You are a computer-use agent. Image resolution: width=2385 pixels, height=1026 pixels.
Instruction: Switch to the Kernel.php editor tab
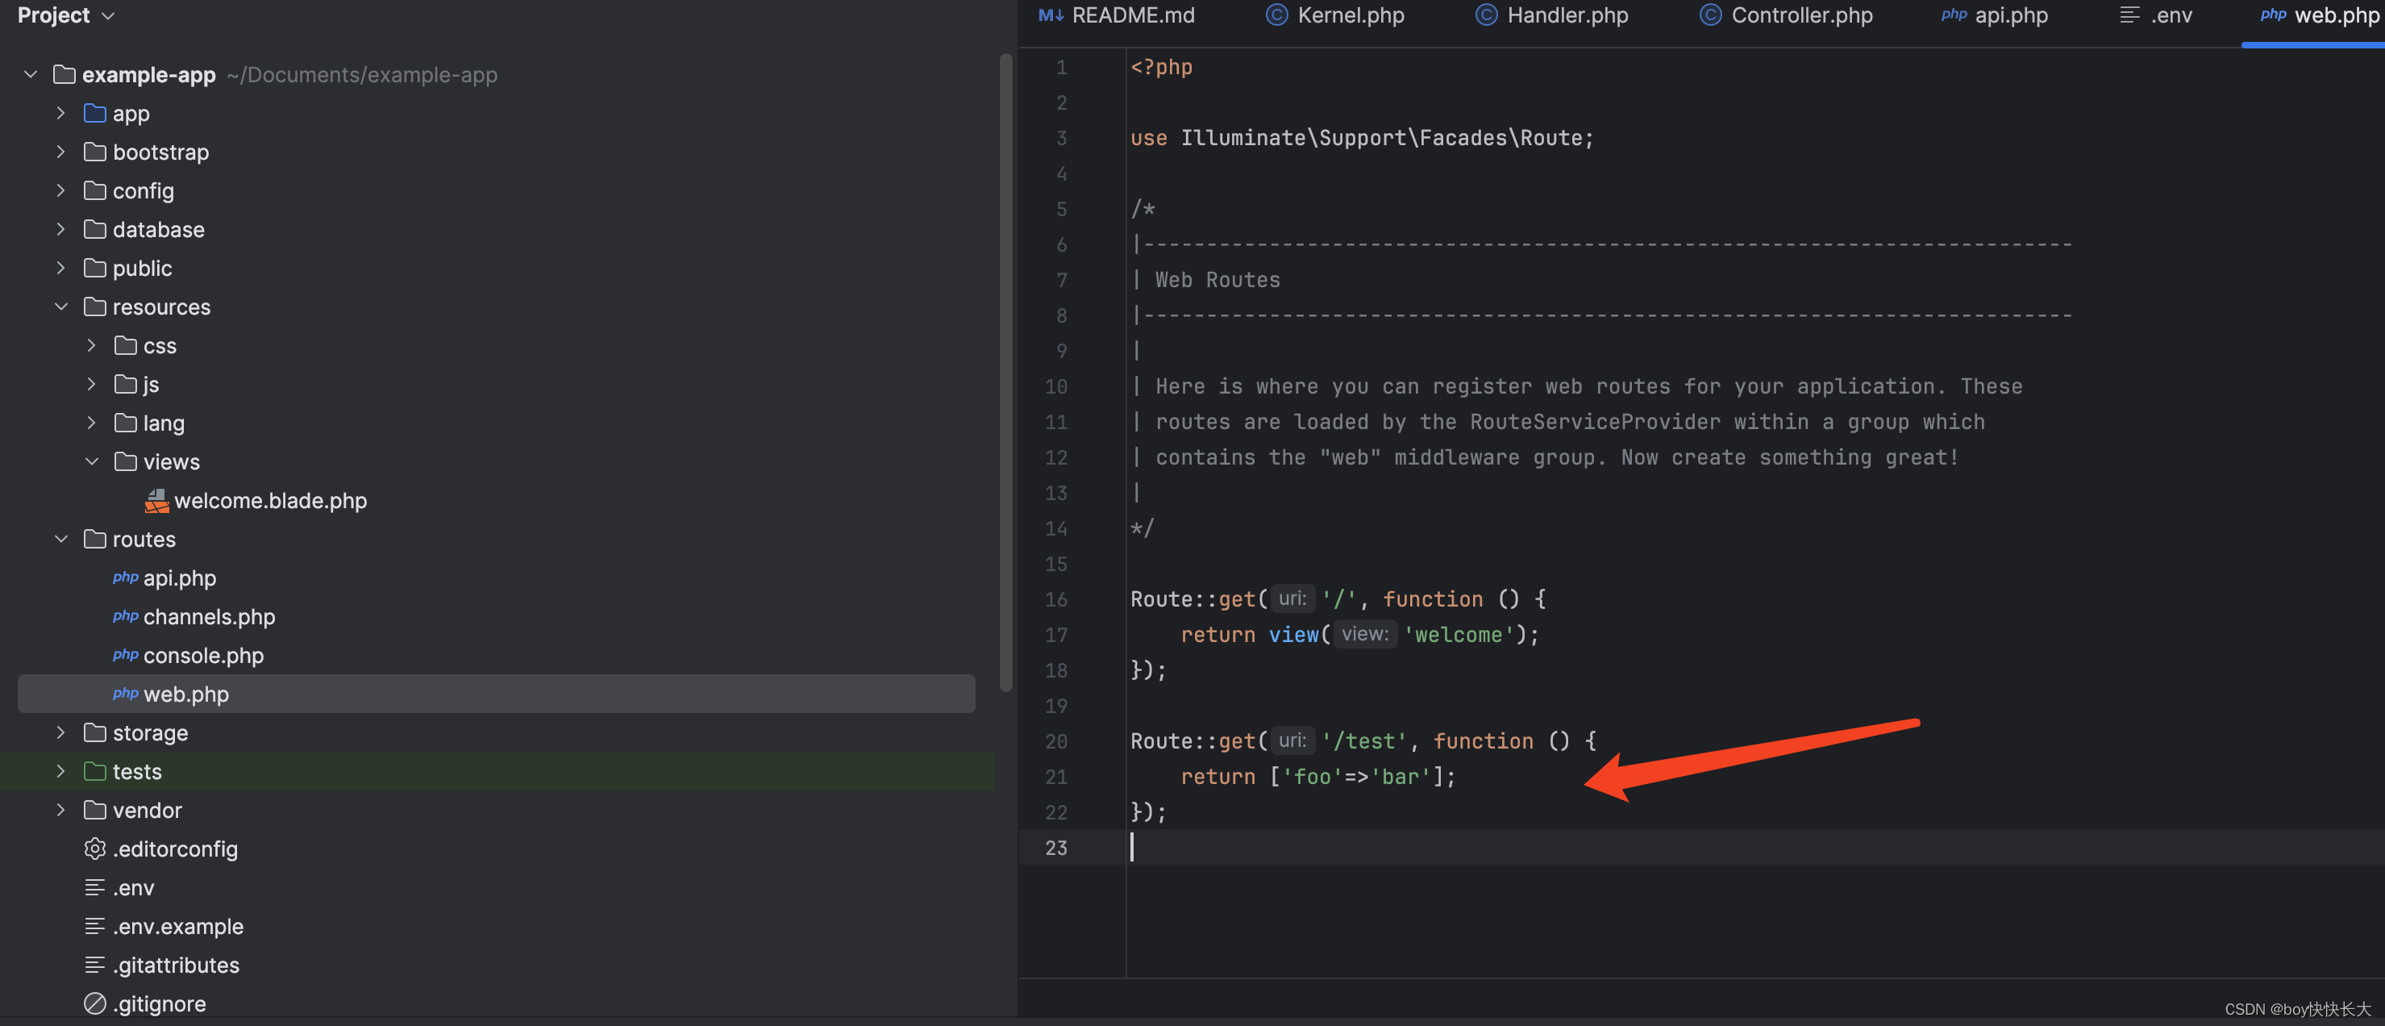pyautogui.click(x=1335, y=16)
